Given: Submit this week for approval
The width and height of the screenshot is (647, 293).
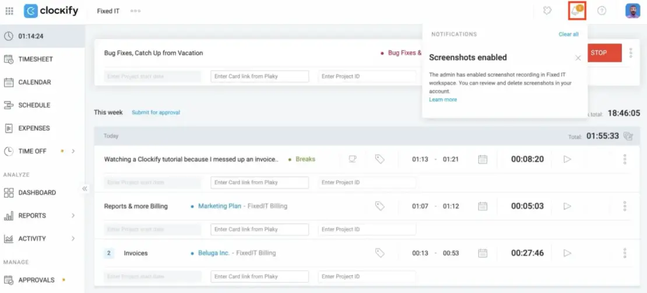Looking at the screenshot, I should coord(156,112).
